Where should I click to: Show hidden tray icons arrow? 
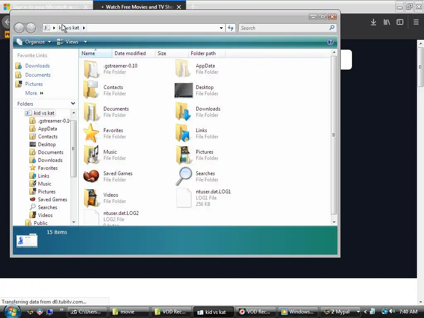point(365,311)
